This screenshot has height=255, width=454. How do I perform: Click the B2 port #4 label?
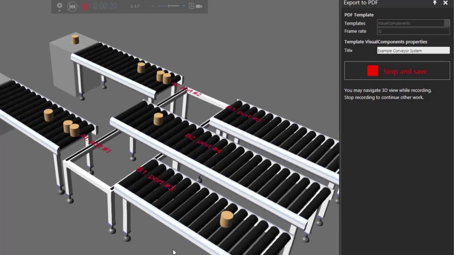pos(203,143)
